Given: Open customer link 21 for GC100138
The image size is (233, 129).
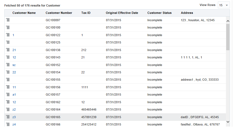Looking at the screenshot, I should click(14, 50).
